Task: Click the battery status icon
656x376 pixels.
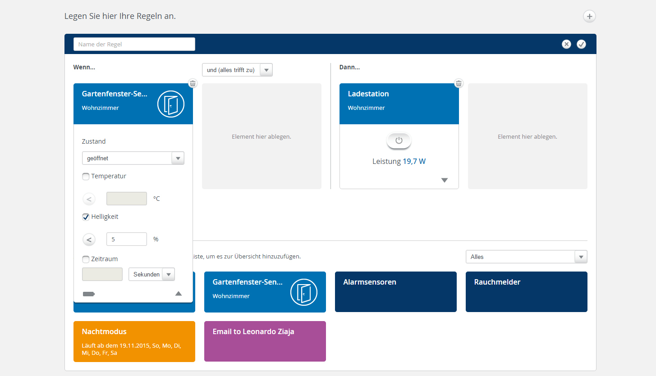Action: [88, 294]
